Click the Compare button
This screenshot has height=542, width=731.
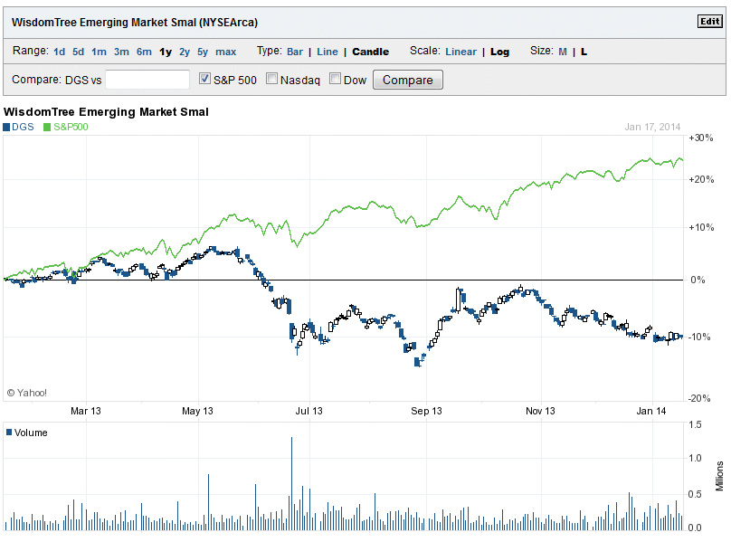pos(408,80)
